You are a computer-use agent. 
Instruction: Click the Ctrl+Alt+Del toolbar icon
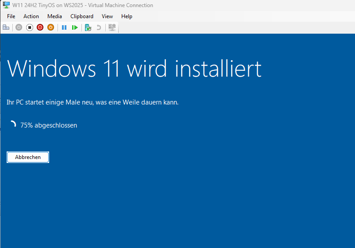pos(6,27)
